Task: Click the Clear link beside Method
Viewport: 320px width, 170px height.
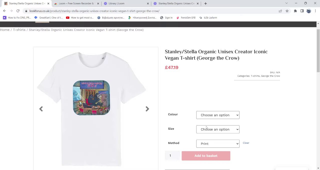Action: pyautogui.click(x=246, y=143)
